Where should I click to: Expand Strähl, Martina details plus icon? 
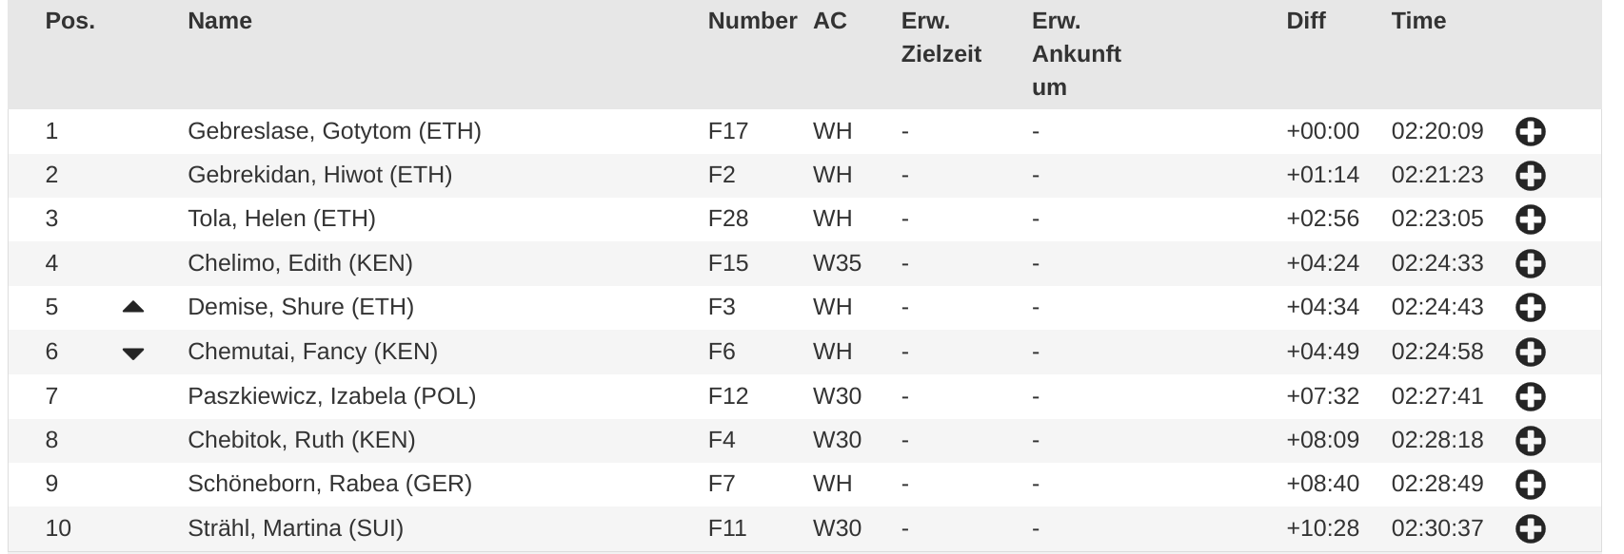point(1530,528)
